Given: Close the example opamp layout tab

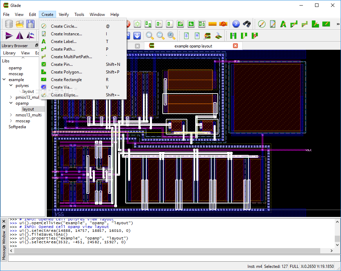Looking at the screenshot, I should tap(235, 46).
